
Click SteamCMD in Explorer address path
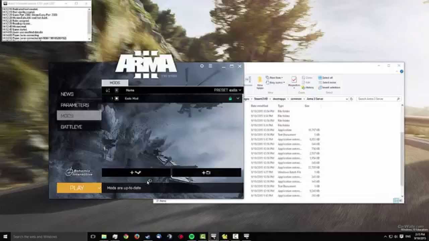click(260, 99)
